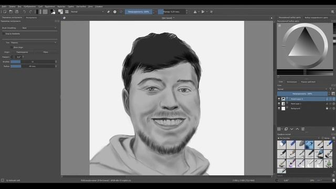Toggle the Background layer lock
Image resolution: width=336 pixels, height=189 pixels.
point(327,109)
